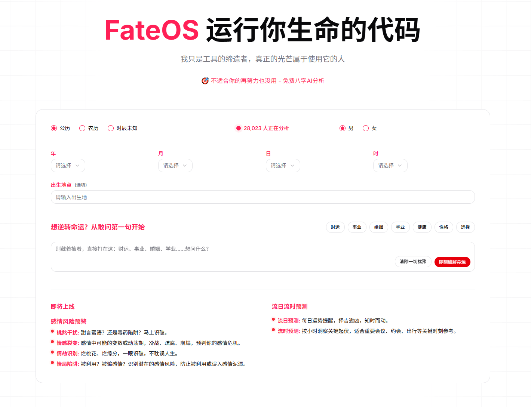
Task: Select the 公历 calendar radio button
Action: [x=54, y=128]
